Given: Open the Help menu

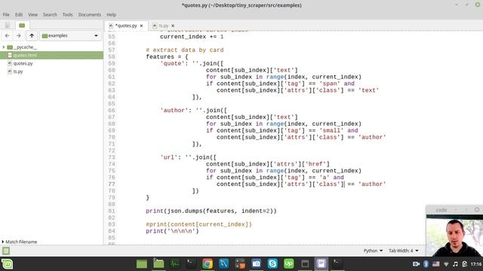Looking at the screenshot, I should pos(111,15).
